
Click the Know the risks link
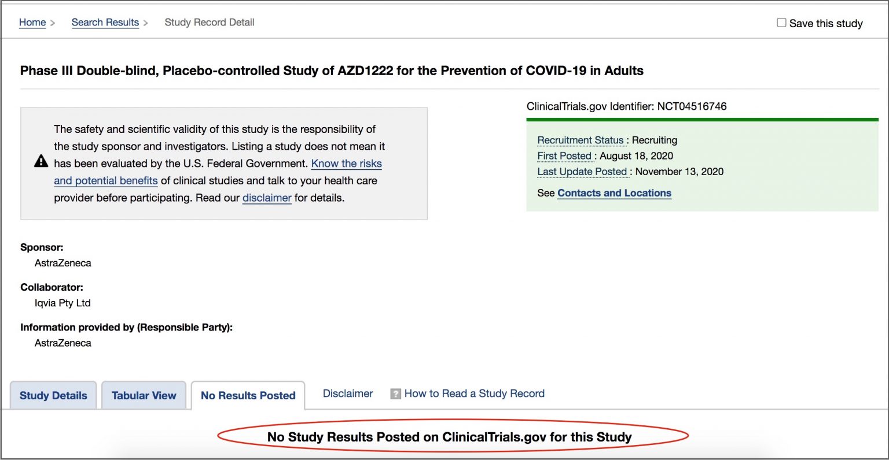[x=347, y=164]
